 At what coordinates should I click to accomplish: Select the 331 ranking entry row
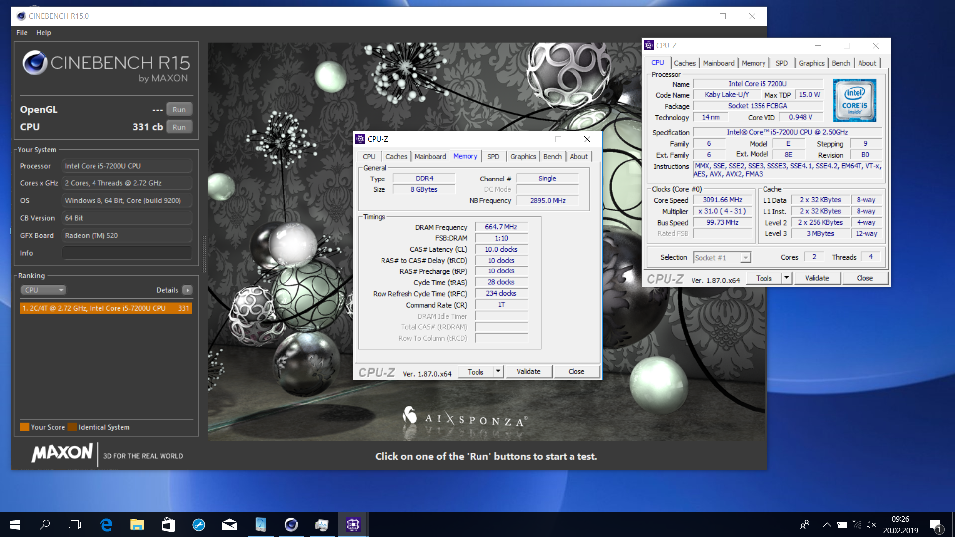pyautogui.click(x=106, y=308)
